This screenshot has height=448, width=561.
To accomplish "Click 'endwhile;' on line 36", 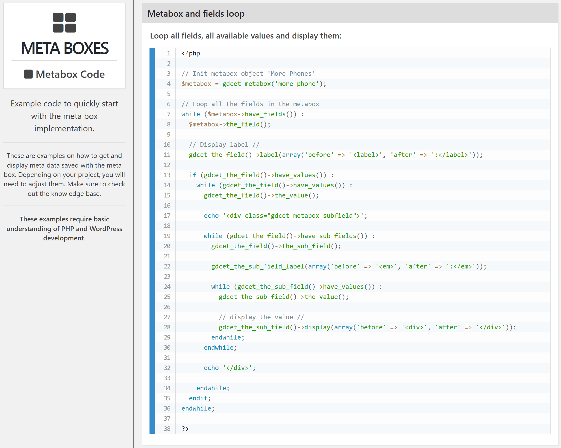I will pos(198,408).
